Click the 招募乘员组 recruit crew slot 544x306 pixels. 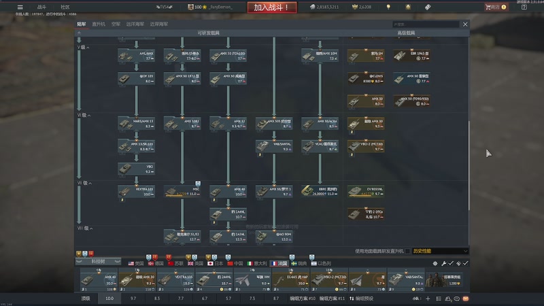tap(445, 280)
